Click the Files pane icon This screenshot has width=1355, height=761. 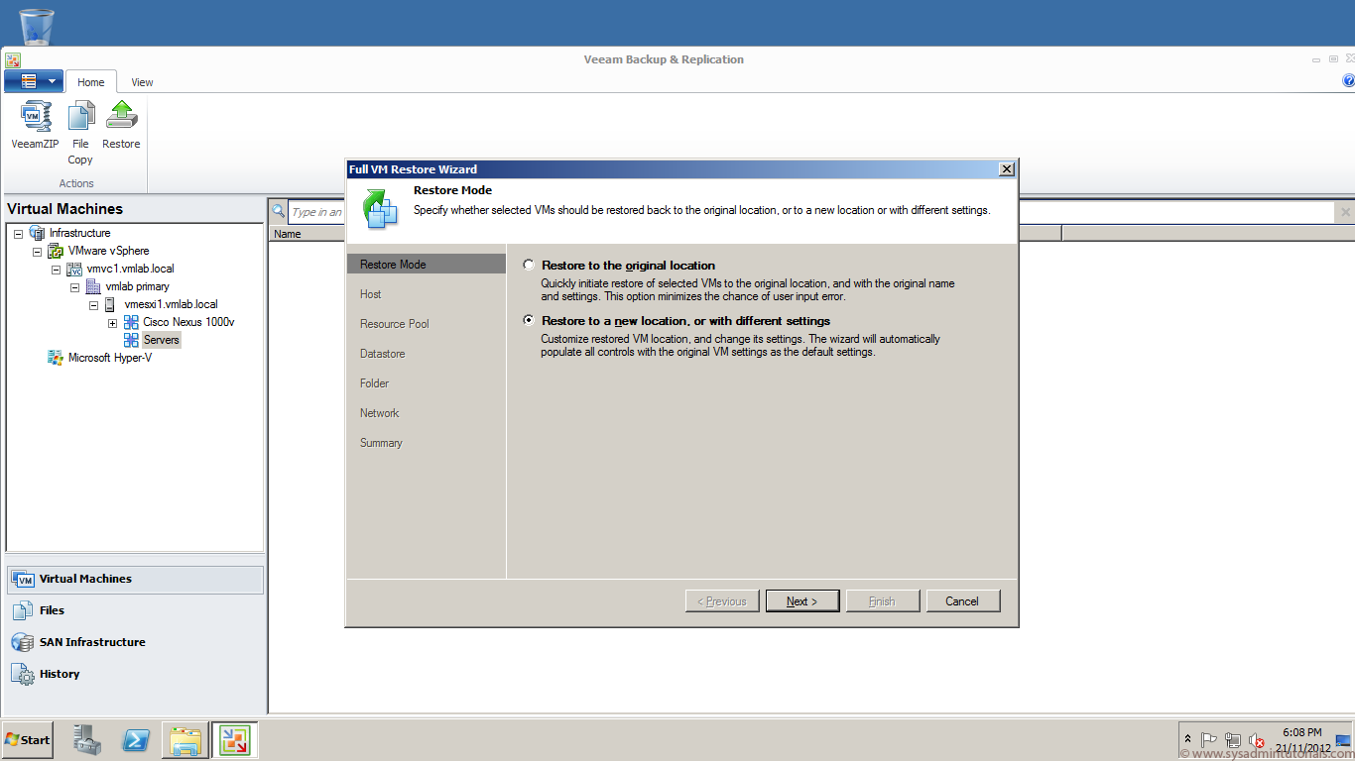[x=23, y=610]
